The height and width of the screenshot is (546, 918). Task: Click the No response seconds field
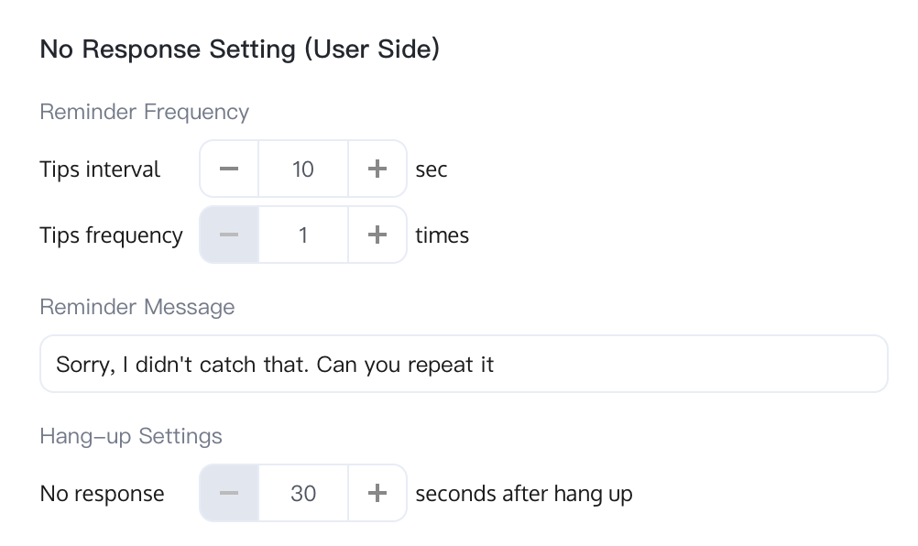tap(303, 494)
